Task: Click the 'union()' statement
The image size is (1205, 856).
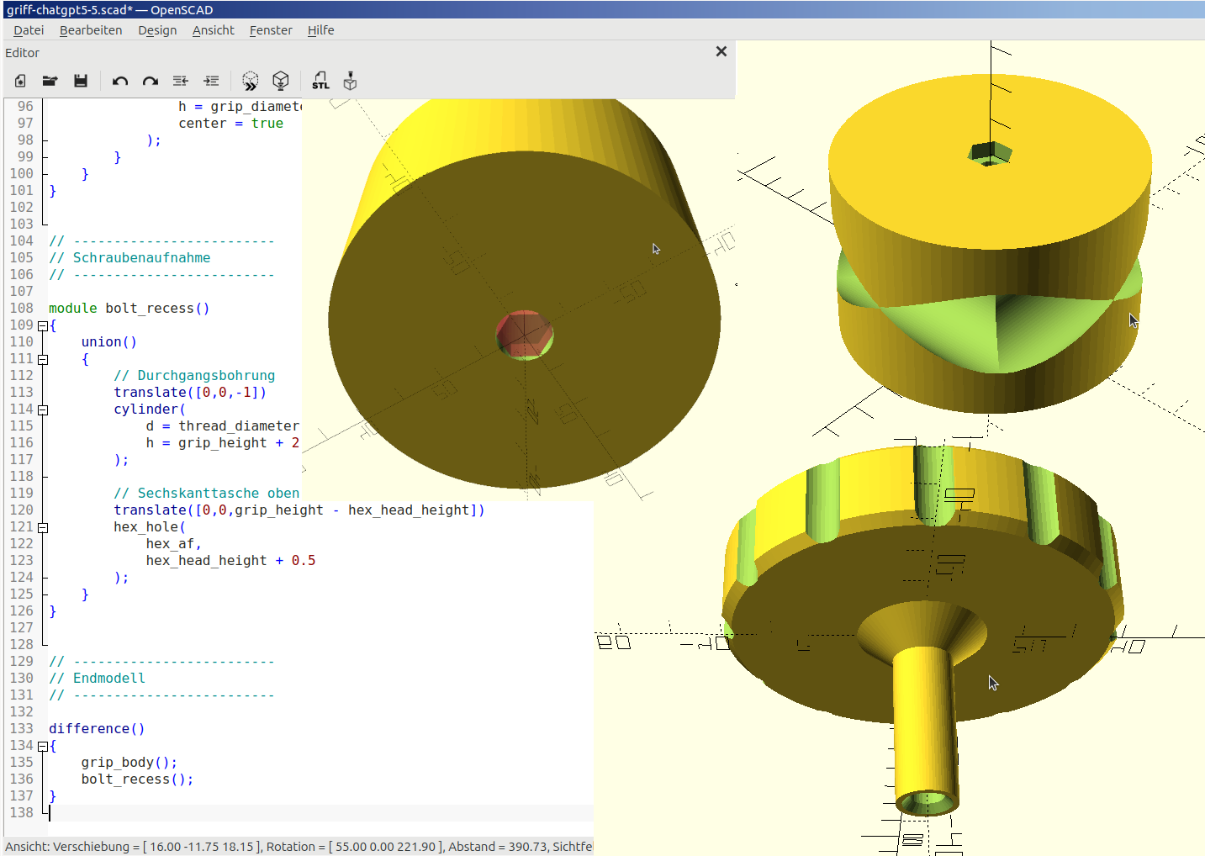Action: [108, 342]
